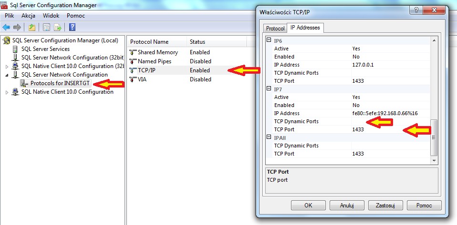Screen dimensions: 457x225
Task: Click the Pomoc button in the dialog
Action: (424, 205)
